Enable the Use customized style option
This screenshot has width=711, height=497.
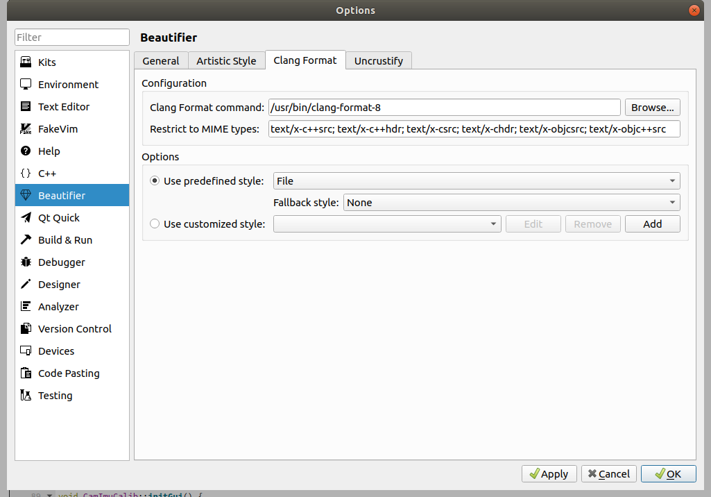click(x=154, y=224)
